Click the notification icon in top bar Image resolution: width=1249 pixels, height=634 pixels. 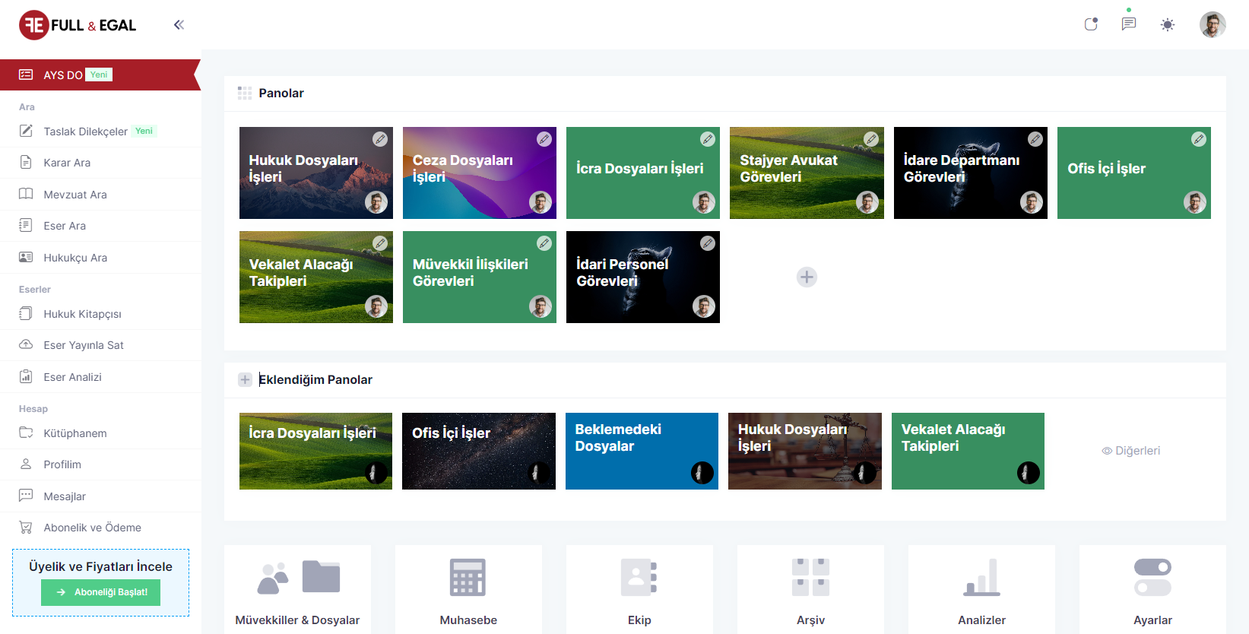1091,24
